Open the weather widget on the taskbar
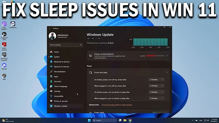Image resolution: width=219 pixels, height=123 pixels. pyautogui.click(x=8, y=120)
